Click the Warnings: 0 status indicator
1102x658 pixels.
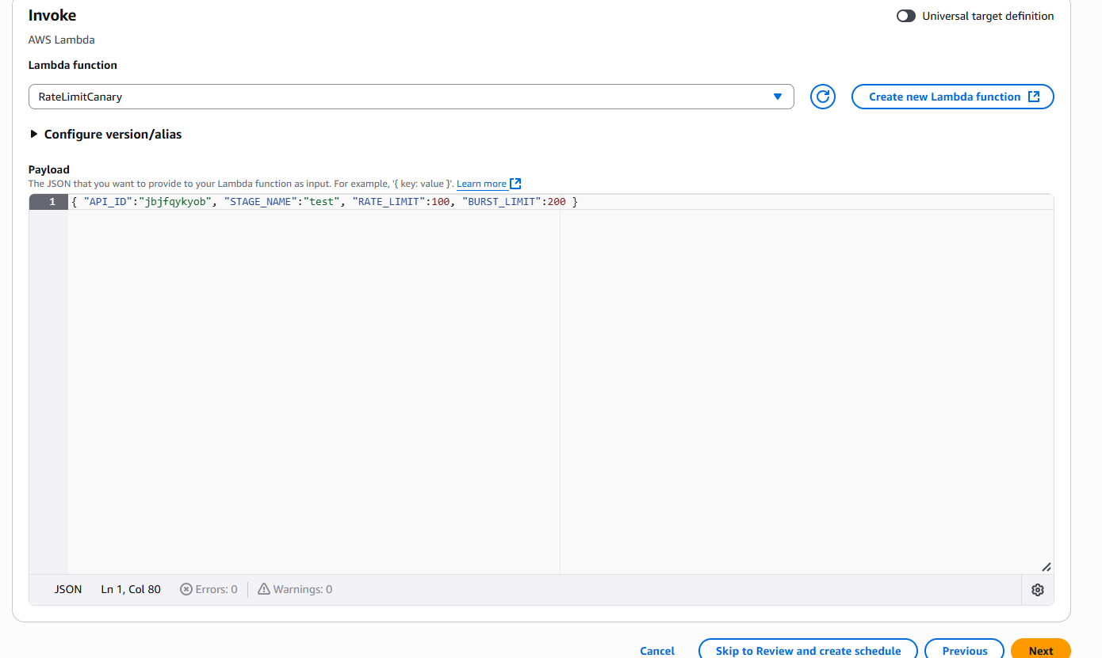coord(295,589)
